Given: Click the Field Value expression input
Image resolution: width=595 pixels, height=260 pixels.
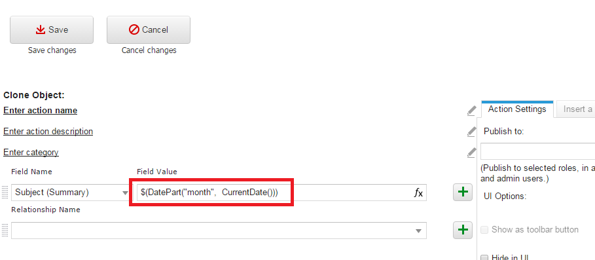Looking at the screenshot, I should pos(281,193).
